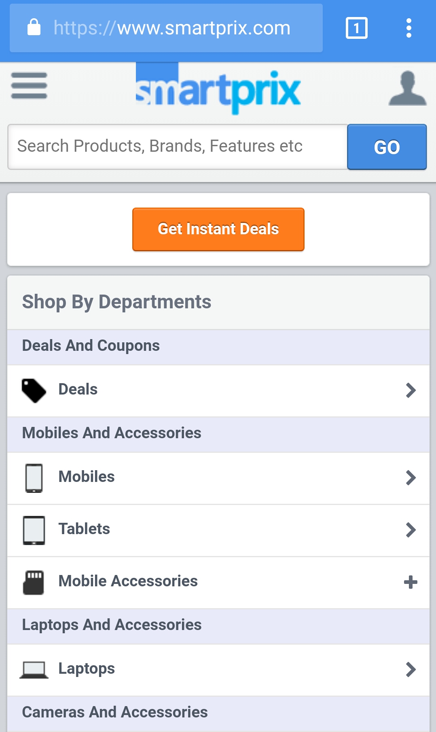The width and height of the screenshot is (436, 732).
Task: Select the Tablets department entry
Action: click(x=218, y=530)
